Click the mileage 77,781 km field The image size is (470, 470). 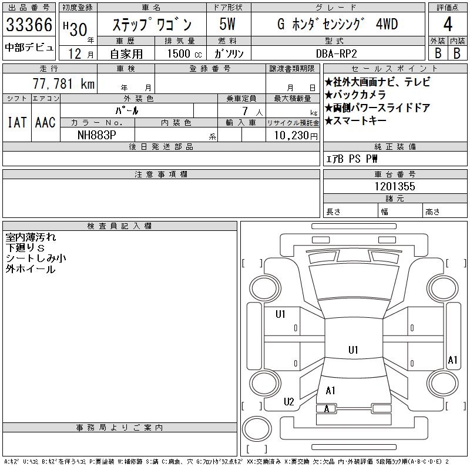[x=50, y=83]
